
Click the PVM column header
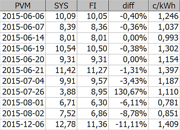click(x=23, y=5)
